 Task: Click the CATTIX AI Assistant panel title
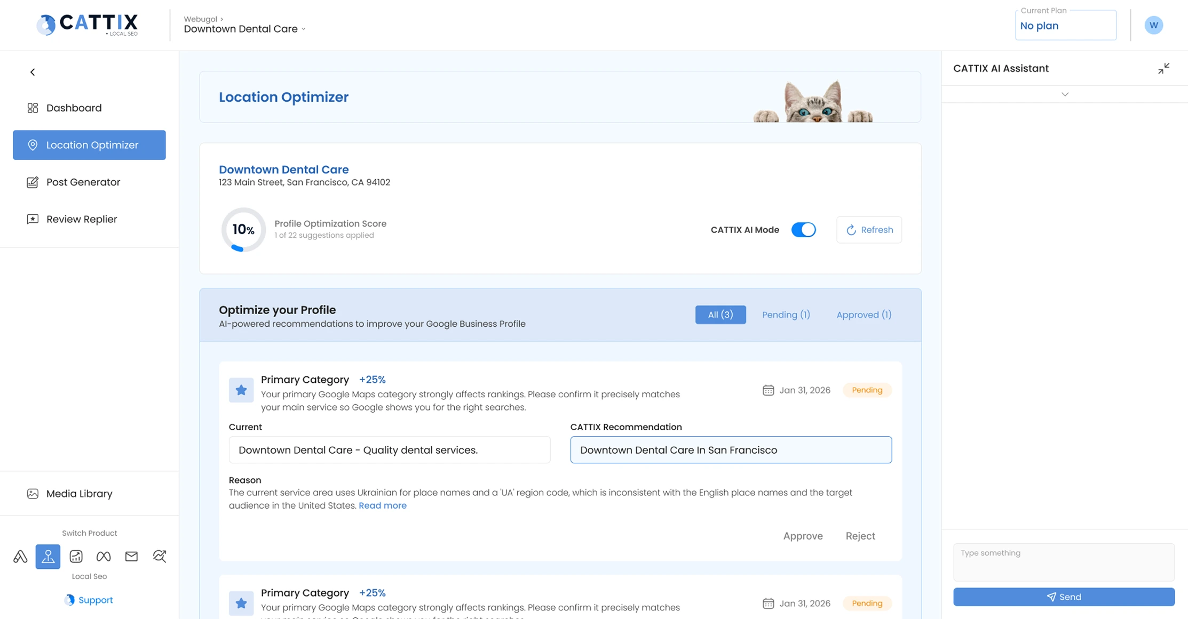1001,68
